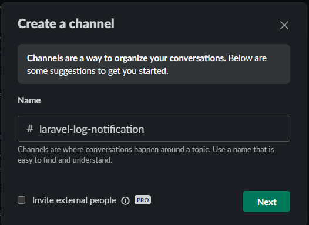Close the Create a channel dialog
The width and height of the screenshot is (309, 225).
click(x=284, y=25)
